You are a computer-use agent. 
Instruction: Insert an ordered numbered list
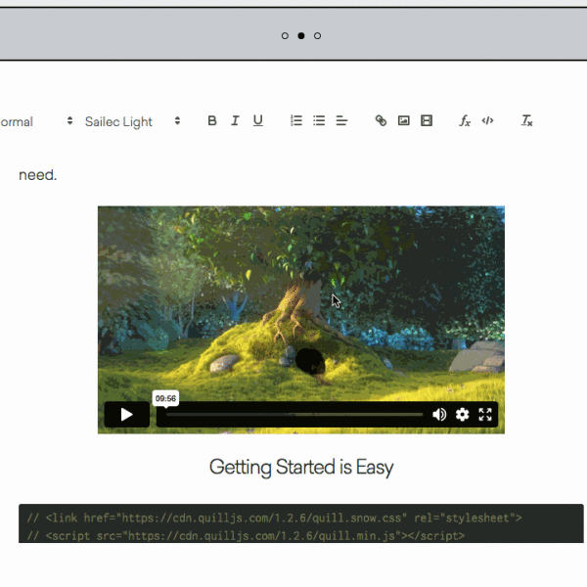pyautogui.click(x=296, y=121)
